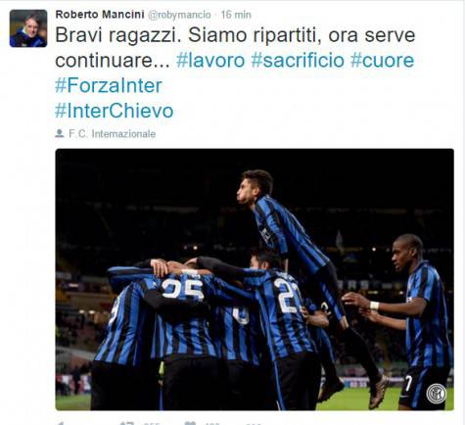Image resolution: width=465 pixels, height=425 pixels.
Task: Open the #ForzaInter hashtag
Action: point(109,85)
